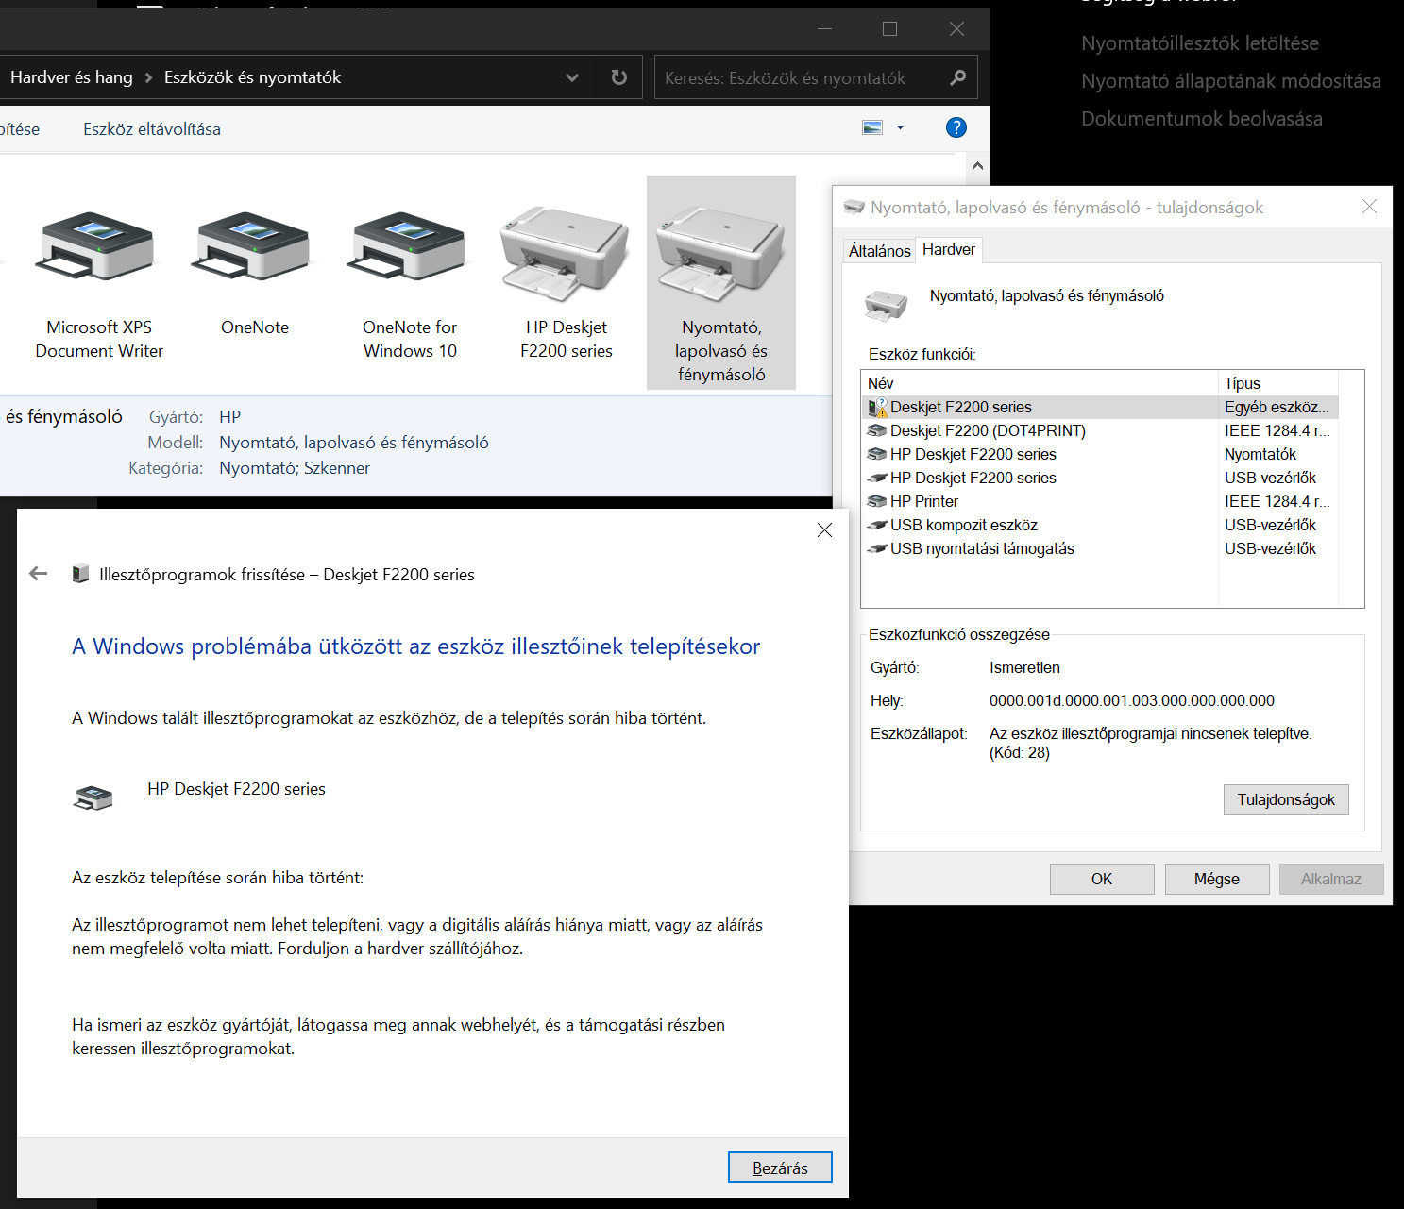1404x1209 pixels.
Task: Click the Egyéb eszköz... type cell
Action: pos(1277,407)
